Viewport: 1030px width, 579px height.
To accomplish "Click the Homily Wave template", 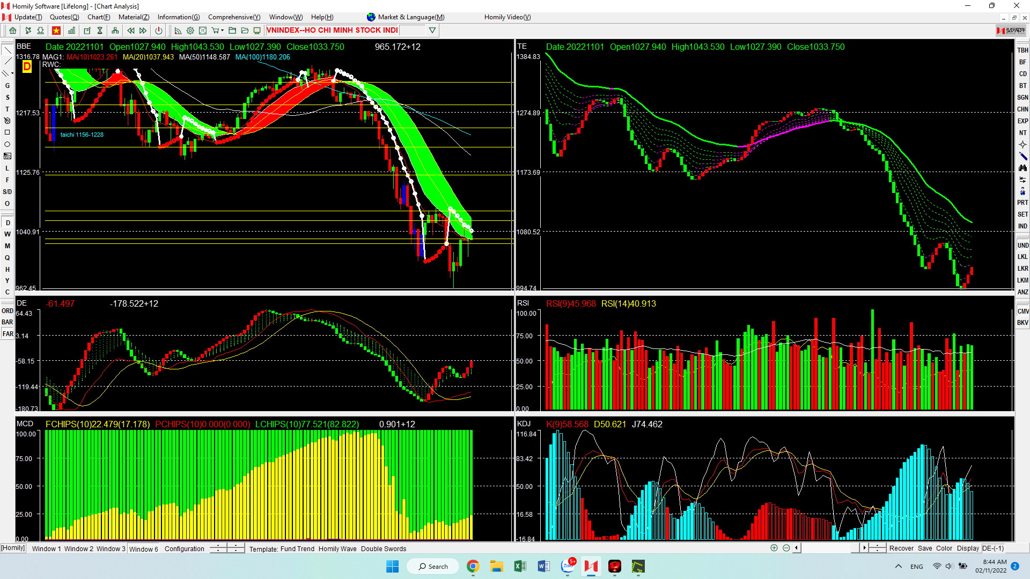I will click(337, 548).
